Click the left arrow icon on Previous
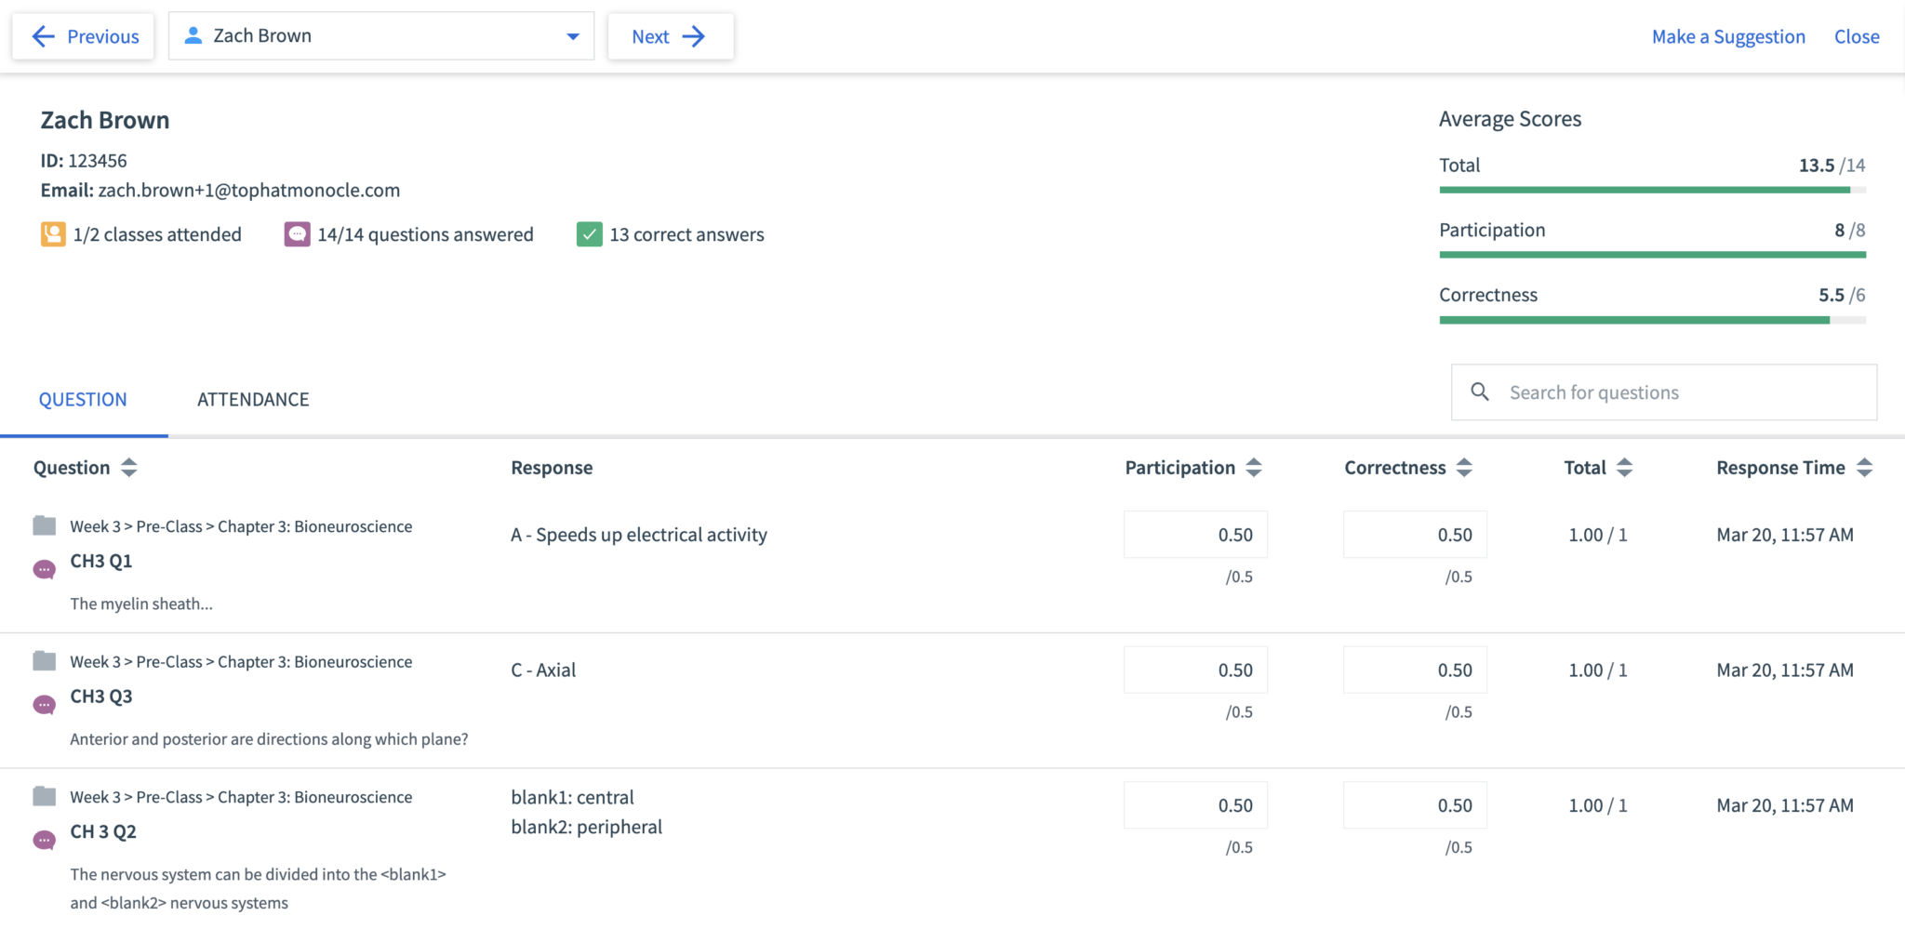Image resolution: width=1905 pixels, height=929 pixels. tap(43, 36)
